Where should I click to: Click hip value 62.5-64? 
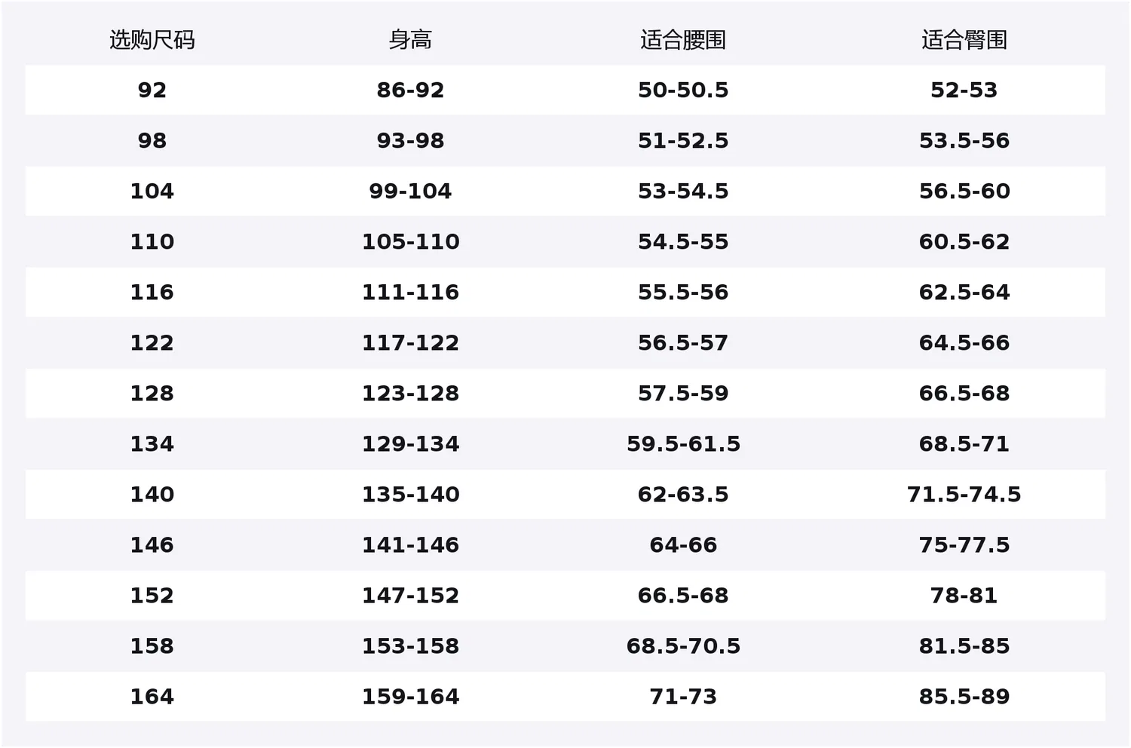coord(964,293)
